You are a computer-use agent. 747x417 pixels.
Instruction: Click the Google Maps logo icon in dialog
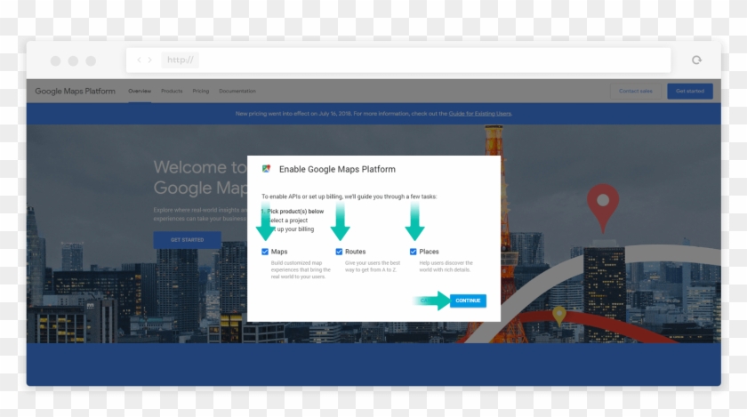266,169
